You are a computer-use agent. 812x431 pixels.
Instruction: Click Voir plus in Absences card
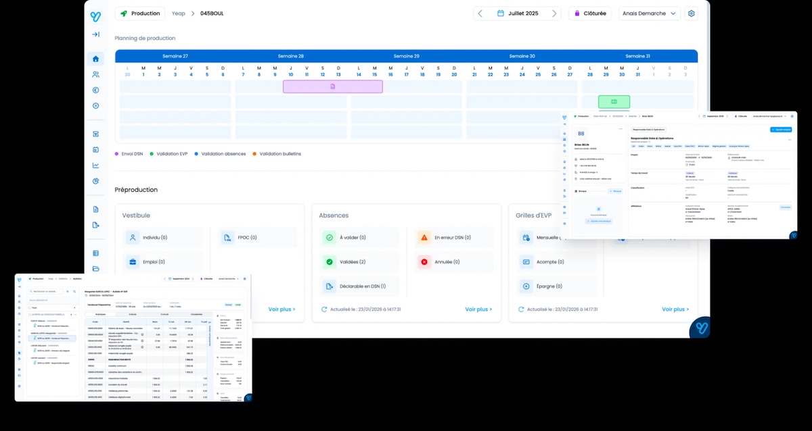point(478,309)
